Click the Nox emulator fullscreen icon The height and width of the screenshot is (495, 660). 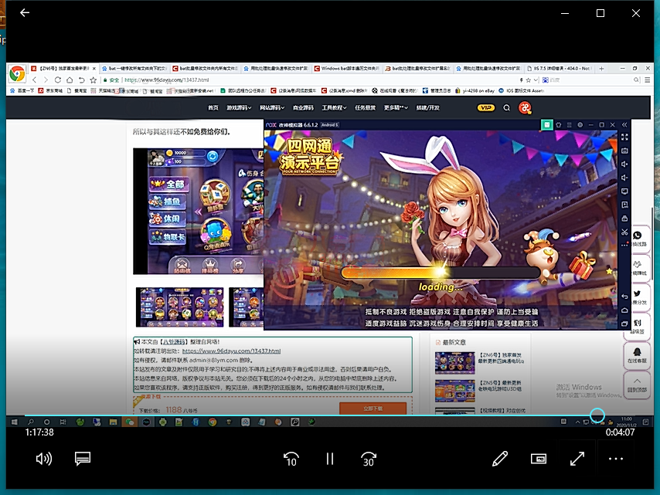pos(624,137)
